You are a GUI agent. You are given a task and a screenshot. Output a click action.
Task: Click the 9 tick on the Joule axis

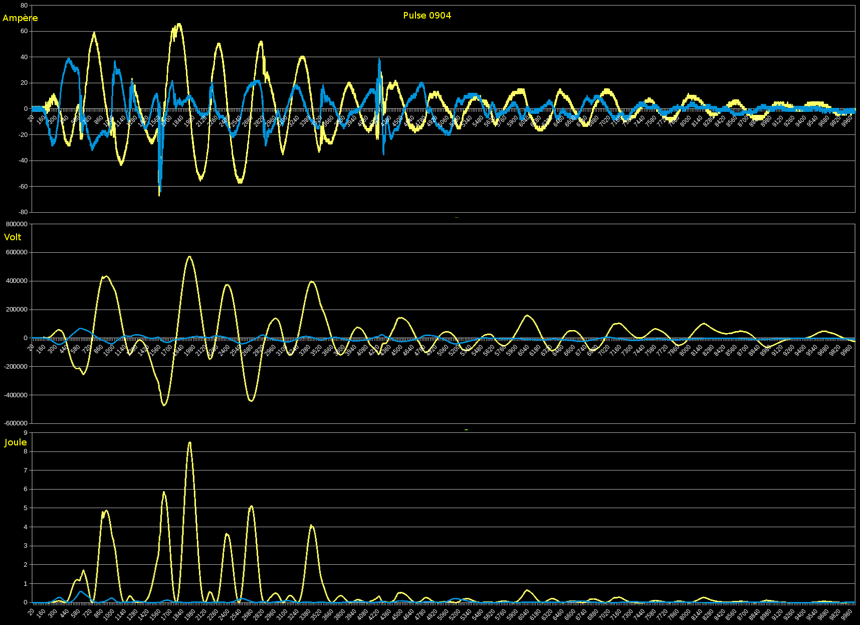pyautogui.click(x=26, y=432)
